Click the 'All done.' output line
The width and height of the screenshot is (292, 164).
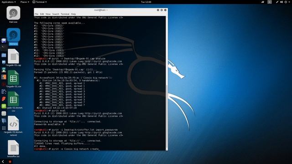[40, 146]
